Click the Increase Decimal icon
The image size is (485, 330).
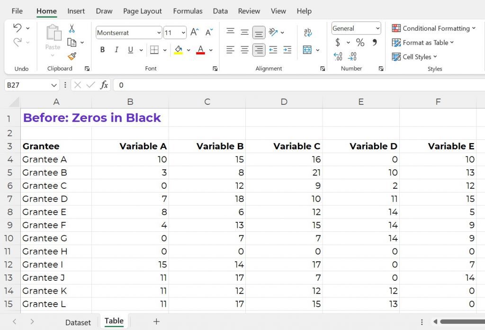[338, 56]
